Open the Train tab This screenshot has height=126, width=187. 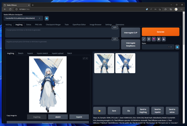[x=67, y=25]
